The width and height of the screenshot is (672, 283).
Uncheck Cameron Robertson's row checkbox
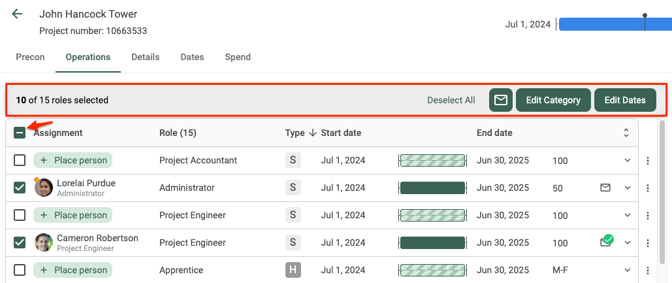pos(20,242)
